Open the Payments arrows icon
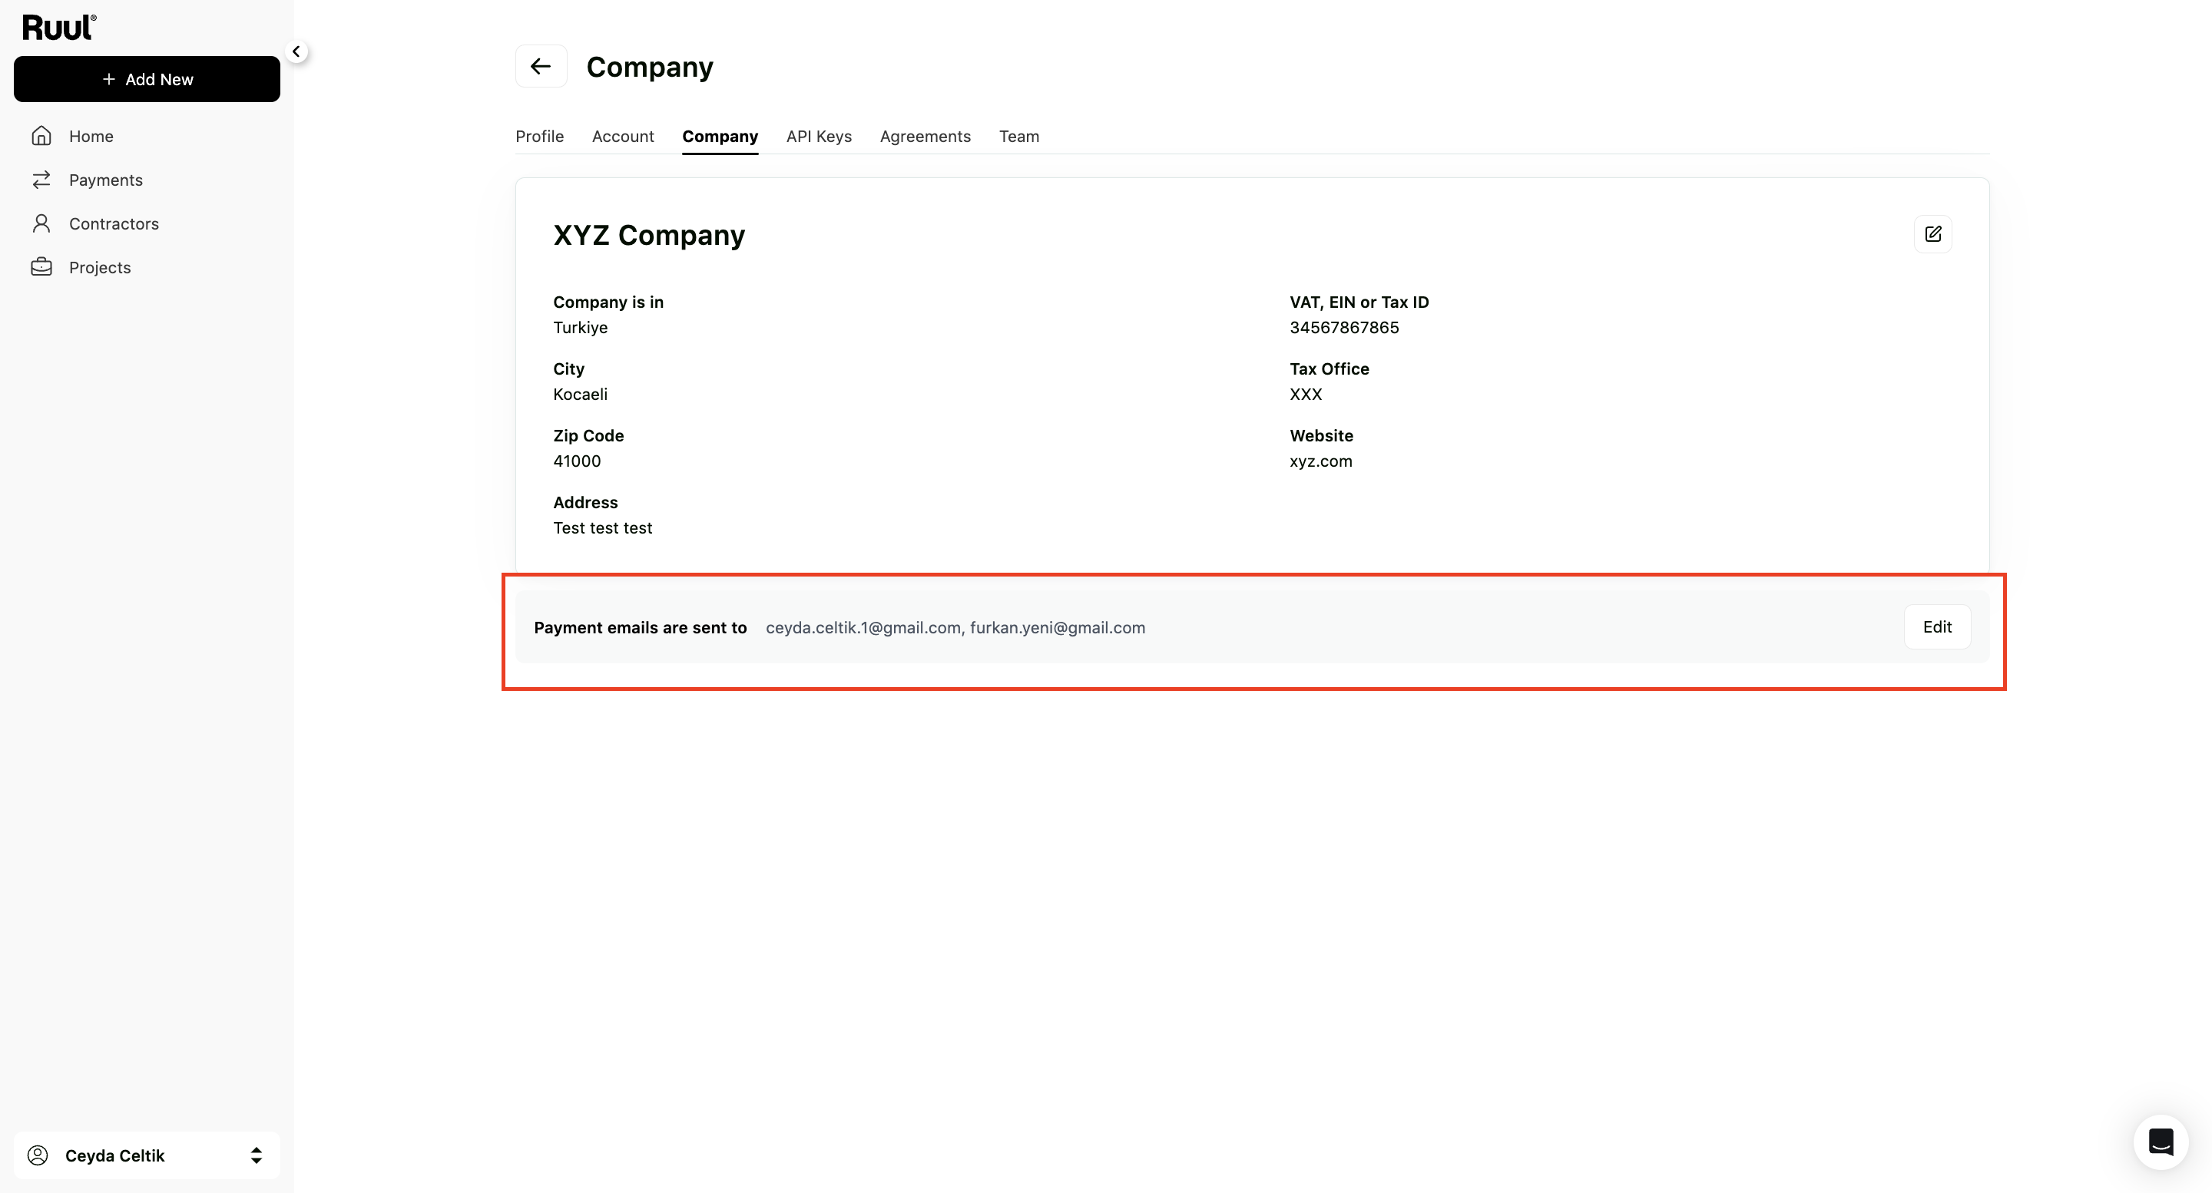 click(x=41, y=180)
